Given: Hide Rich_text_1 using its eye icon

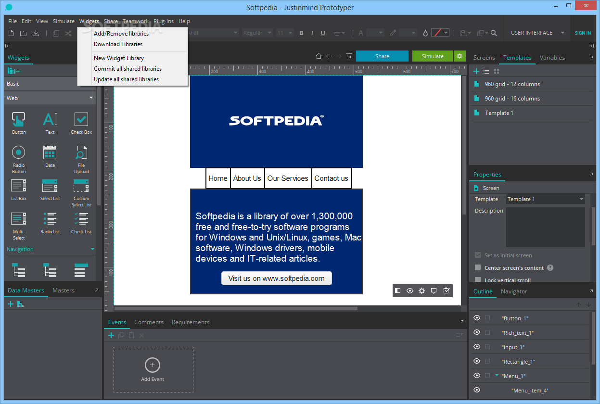Looking at the screenshot, I should [x=477, y=332].
